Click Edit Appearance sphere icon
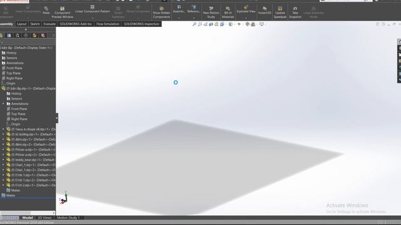This screenshot has width=401, height=225. (x=247, y=24)
